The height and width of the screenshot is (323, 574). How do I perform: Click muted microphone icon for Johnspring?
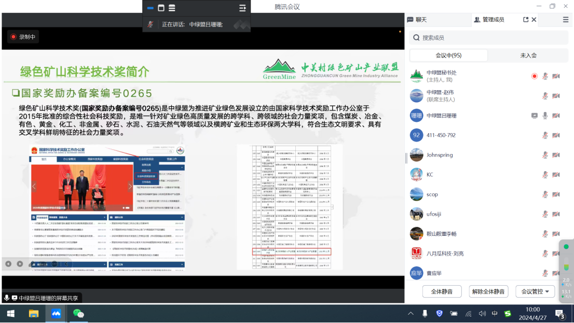click(x=545, y=155)
